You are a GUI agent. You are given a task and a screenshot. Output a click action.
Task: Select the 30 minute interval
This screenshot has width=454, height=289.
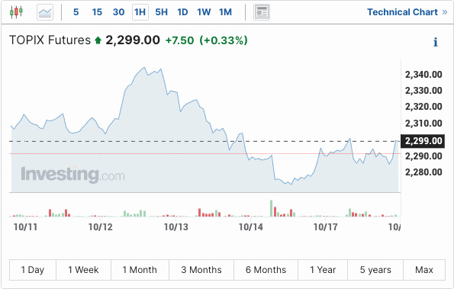[x=118, y=12]
